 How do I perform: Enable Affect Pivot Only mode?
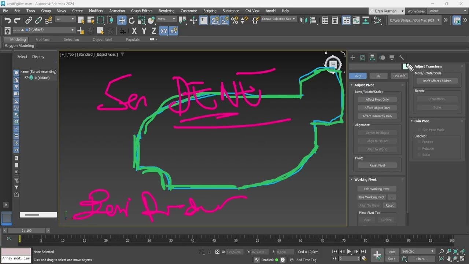click(x=377, y=99)
